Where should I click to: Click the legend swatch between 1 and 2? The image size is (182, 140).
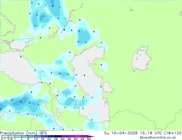18,136
